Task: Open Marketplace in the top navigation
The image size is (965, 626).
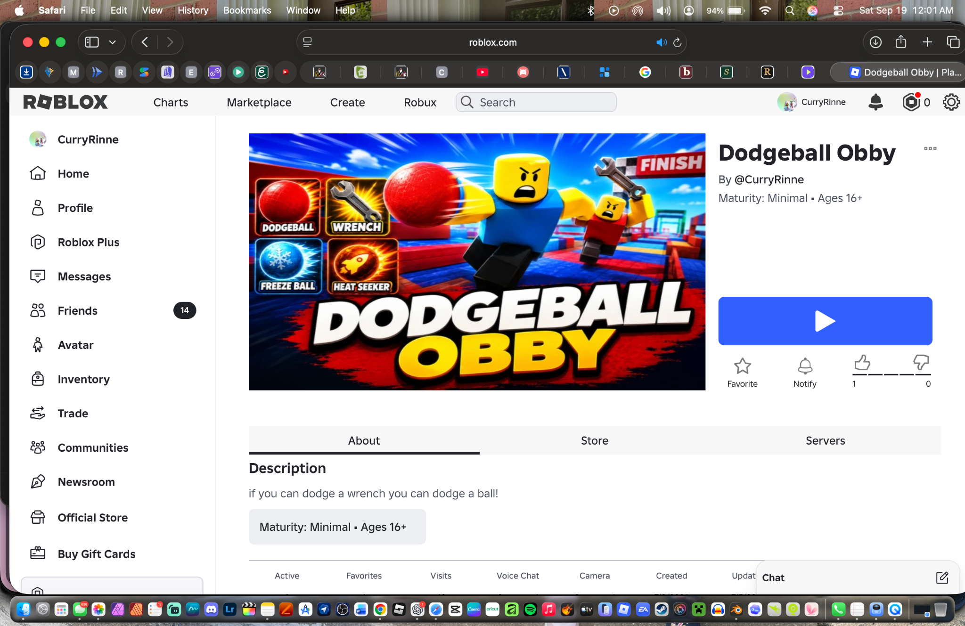Action: click(259, 102)
